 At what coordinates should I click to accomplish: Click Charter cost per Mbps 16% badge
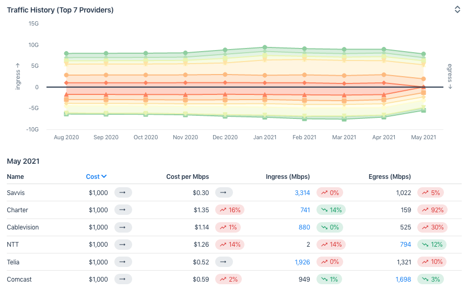[x=230, y=210]
